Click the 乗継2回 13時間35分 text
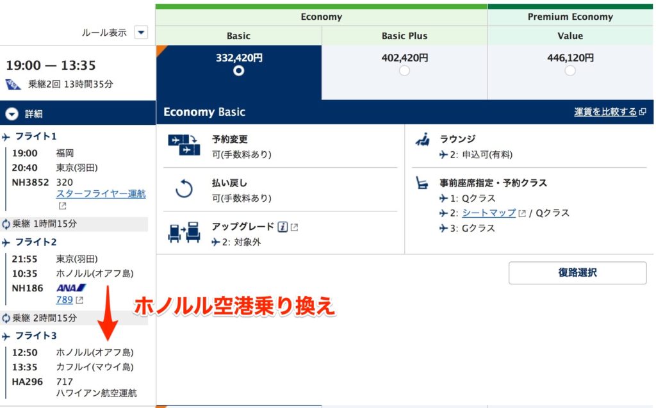This screenshot has width=656, height=408. (70, 84)
